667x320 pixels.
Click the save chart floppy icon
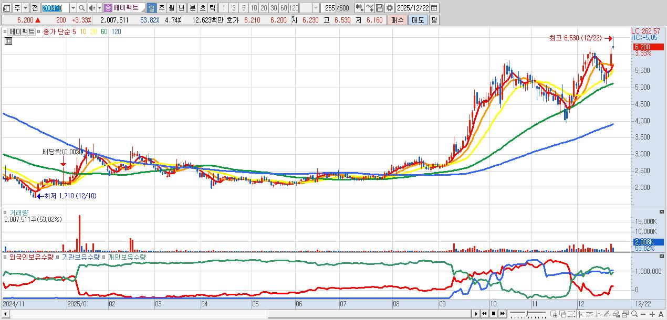[379, 8]
